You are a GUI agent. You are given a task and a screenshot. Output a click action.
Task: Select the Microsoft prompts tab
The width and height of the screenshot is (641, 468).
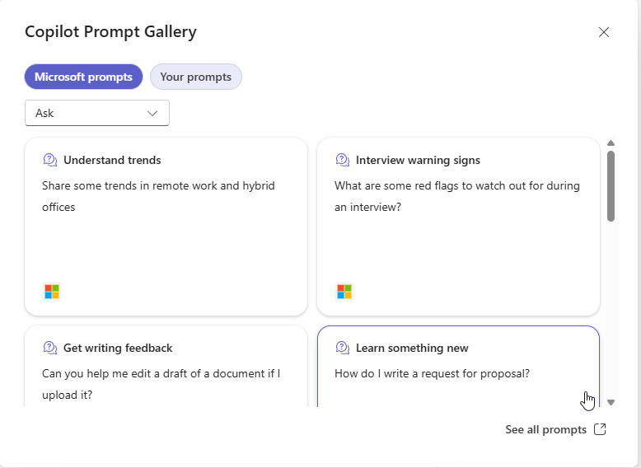pyautogui.click(x=83, y=77)
